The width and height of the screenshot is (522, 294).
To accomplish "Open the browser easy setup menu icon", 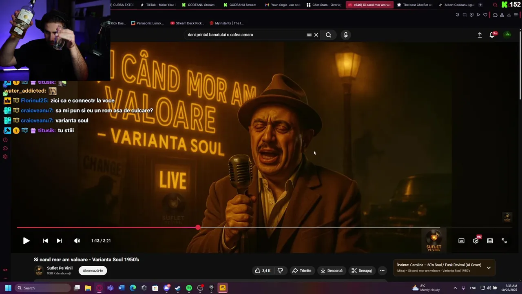I will coord(516,15).
